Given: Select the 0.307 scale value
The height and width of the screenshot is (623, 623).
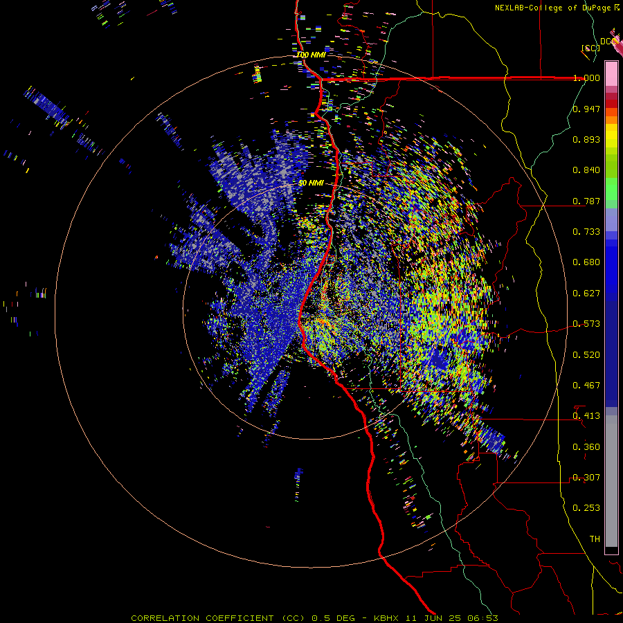Looking at the screenshot, I should point(586,478).
